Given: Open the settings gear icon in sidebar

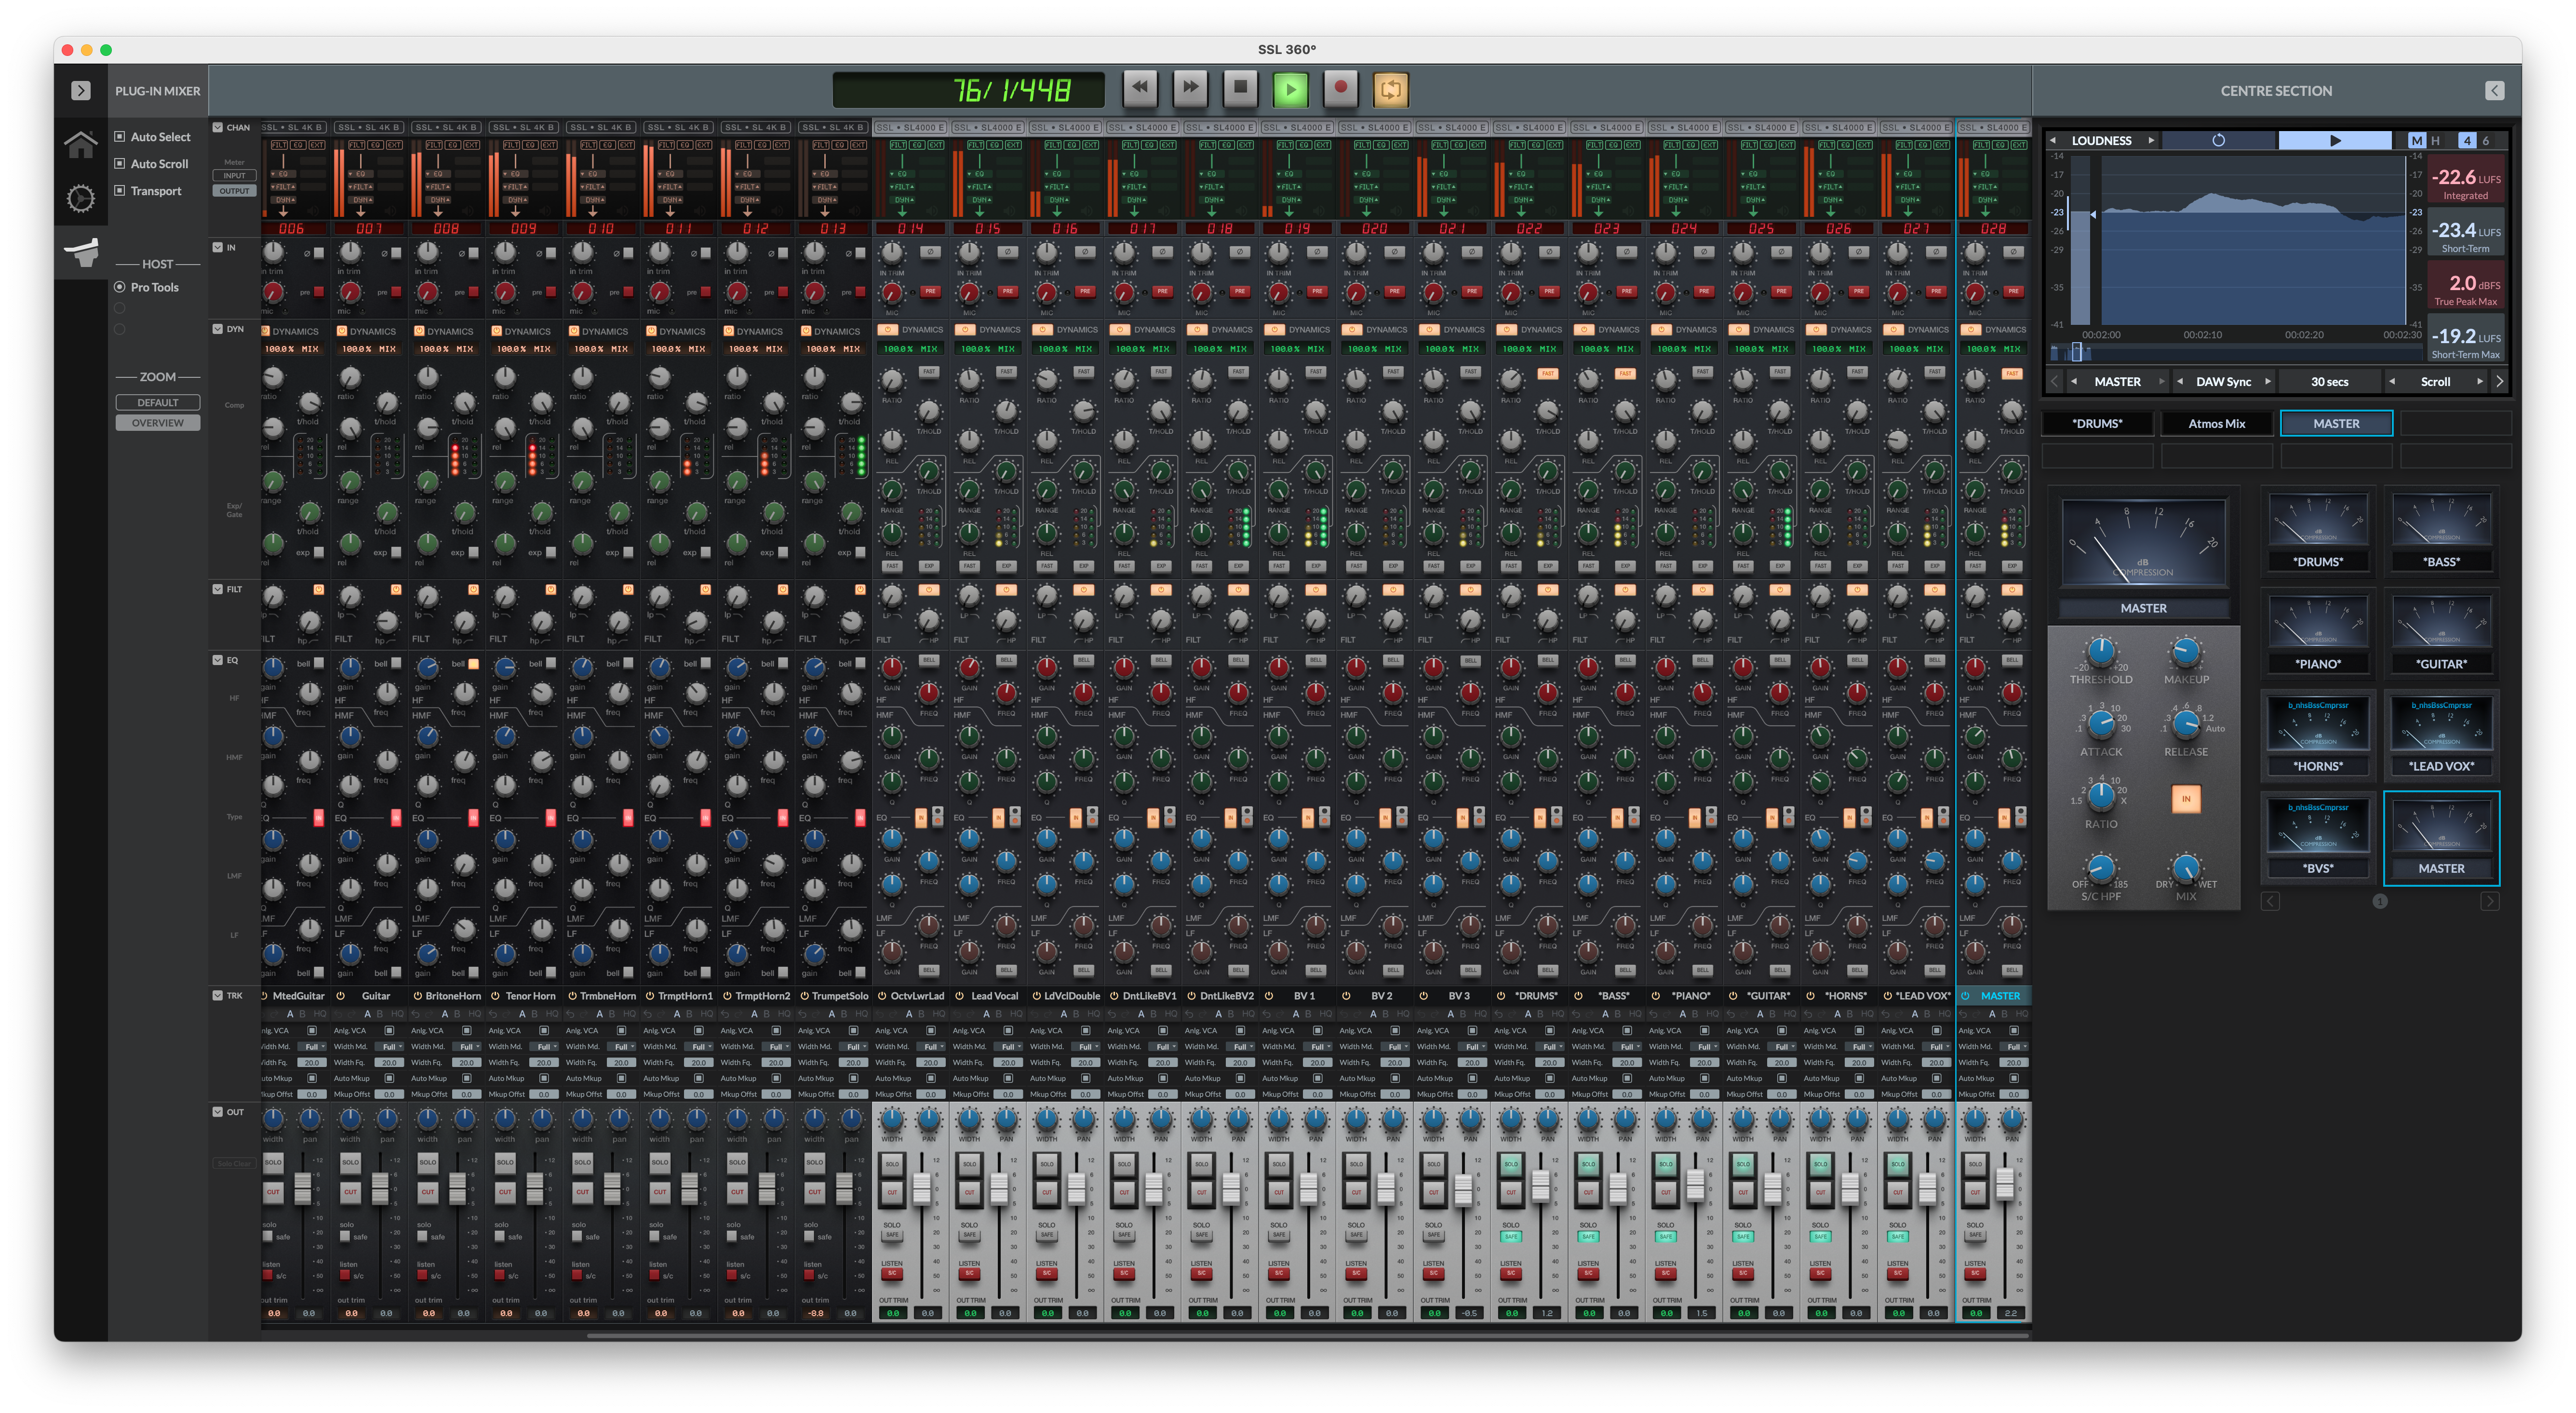Looking at the screenshot, I should click(81, 198).
